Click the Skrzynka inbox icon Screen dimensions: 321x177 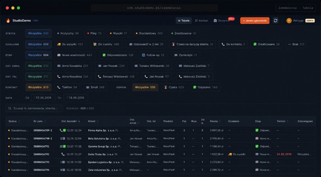point(215,21)
